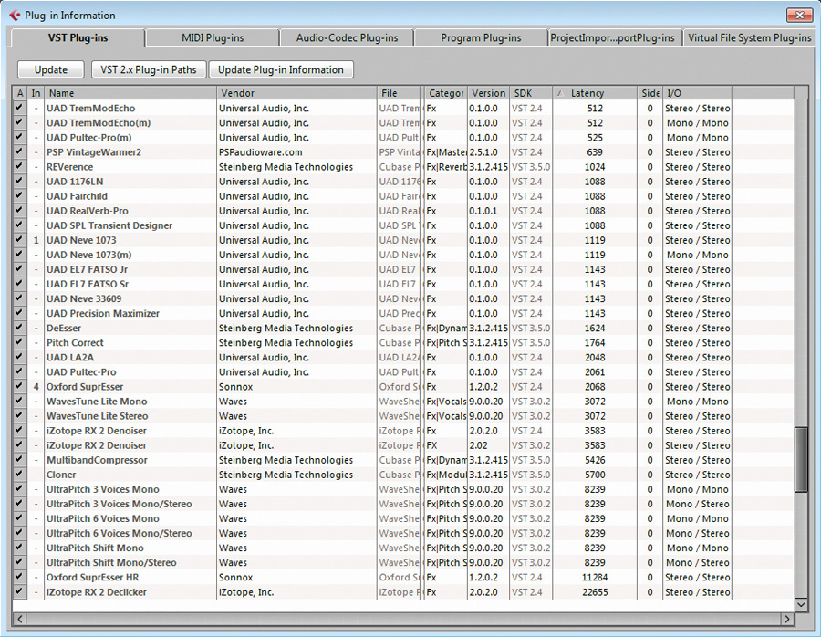
Task: Click the UAD 1176LN plug-in name
Action: (x=75, y=182)
